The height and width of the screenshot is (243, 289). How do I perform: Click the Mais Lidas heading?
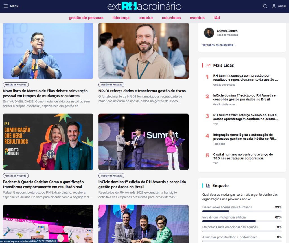(224, 65)
